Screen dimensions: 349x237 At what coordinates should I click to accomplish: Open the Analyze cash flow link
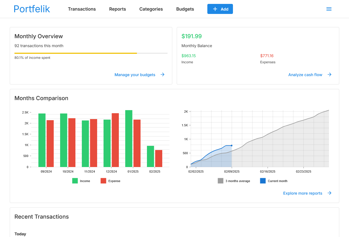point(305,75)
